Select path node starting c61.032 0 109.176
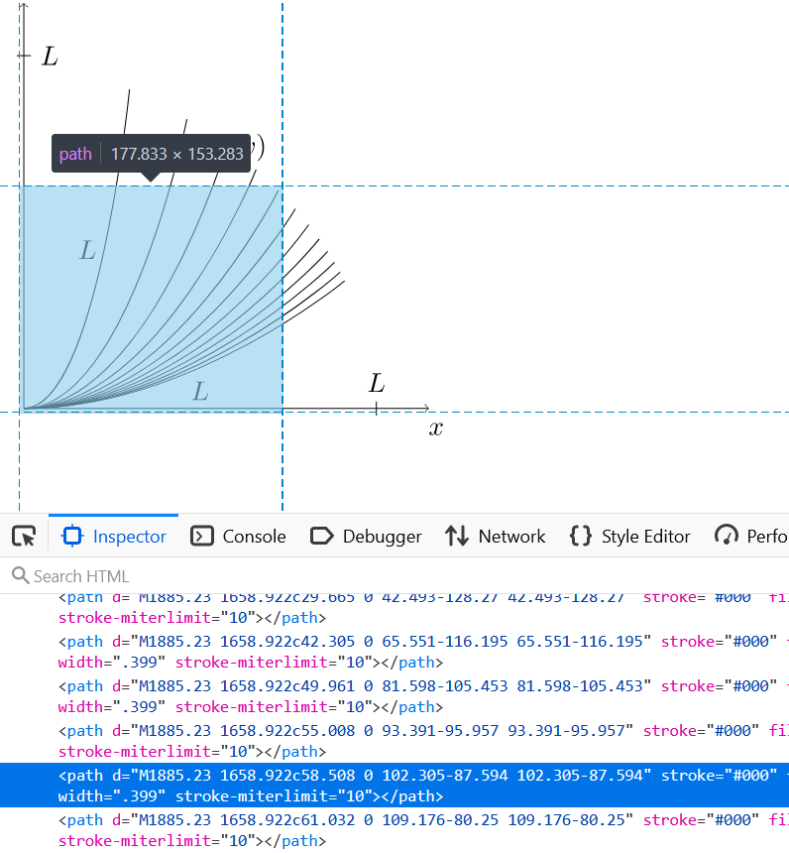Screen dimensions: 789x853 coord(394,830)
